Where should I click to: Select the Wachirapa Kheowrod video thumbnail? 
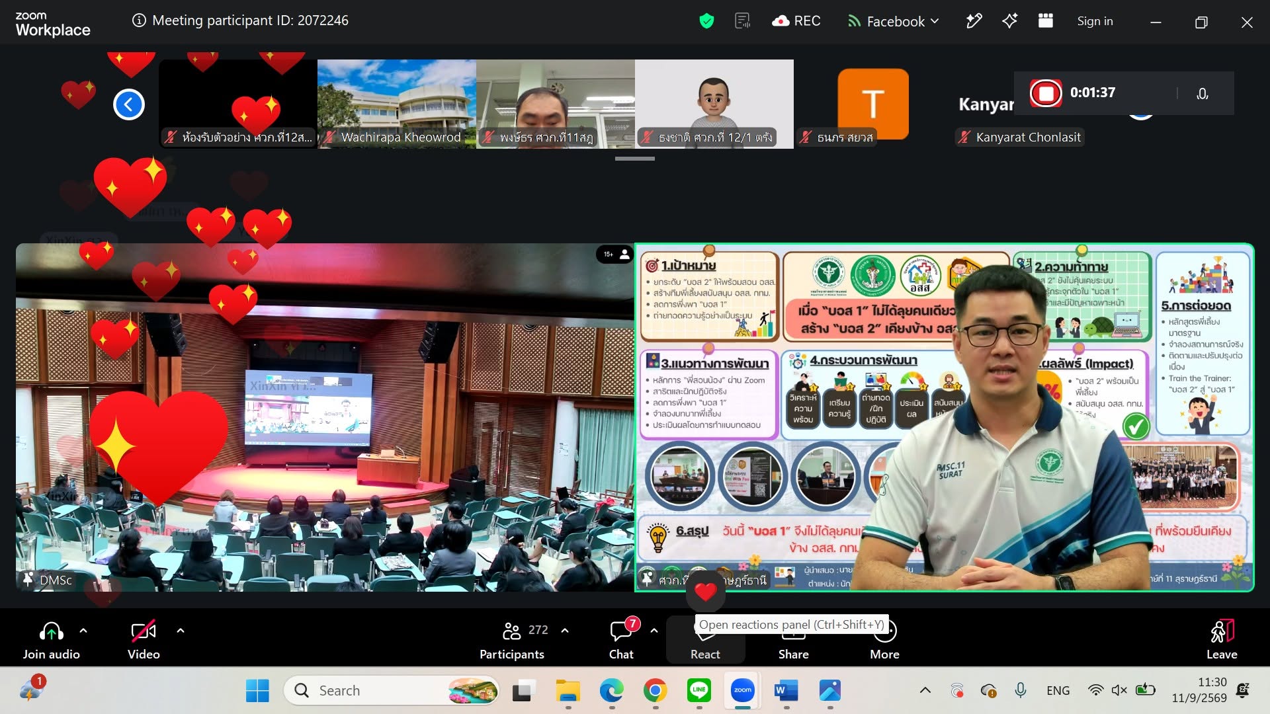tap(397, 104)
